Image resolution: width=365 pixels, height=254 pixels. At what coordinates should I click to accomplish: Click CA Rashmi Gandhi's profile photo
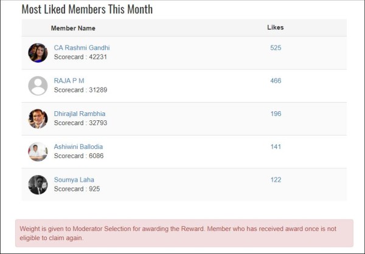click(38, 53)
